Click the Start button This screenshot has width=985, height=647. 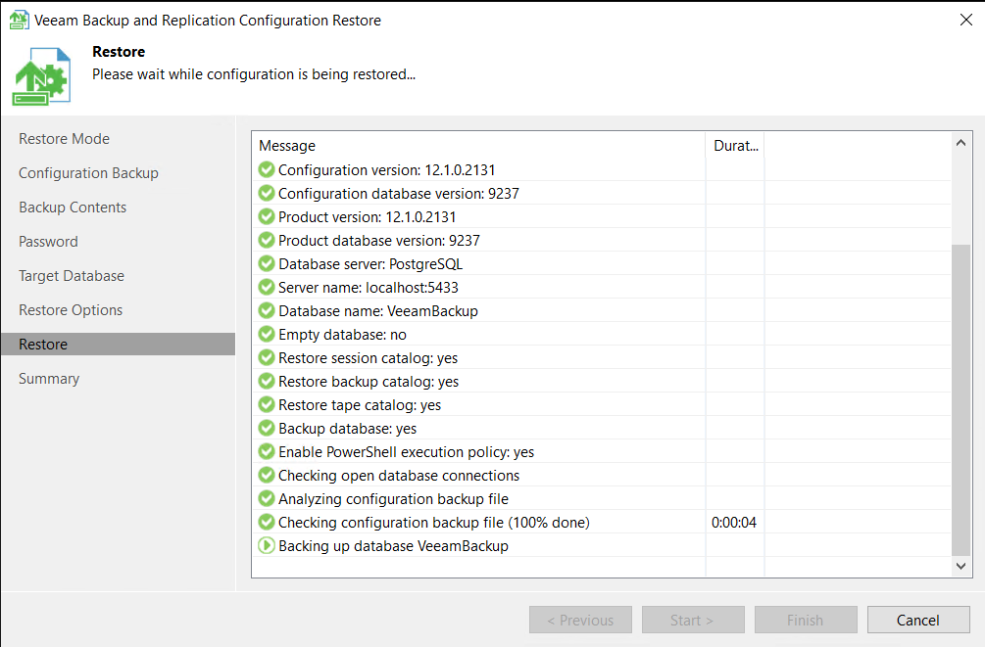[693, 620]
